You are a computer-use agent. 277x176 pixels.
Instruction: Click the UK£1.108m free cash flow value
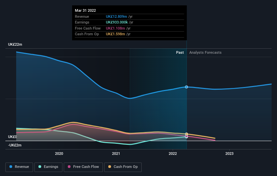pos(115,28)
